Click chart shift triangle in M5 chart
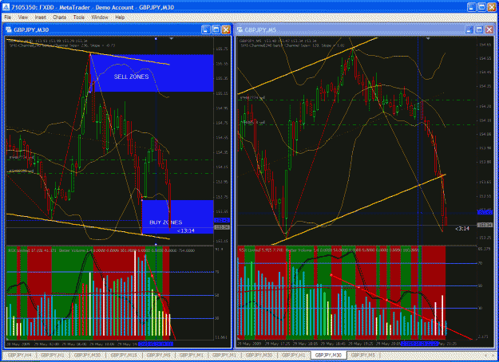This screenshot has width=499, height=362. click(429, 39)
